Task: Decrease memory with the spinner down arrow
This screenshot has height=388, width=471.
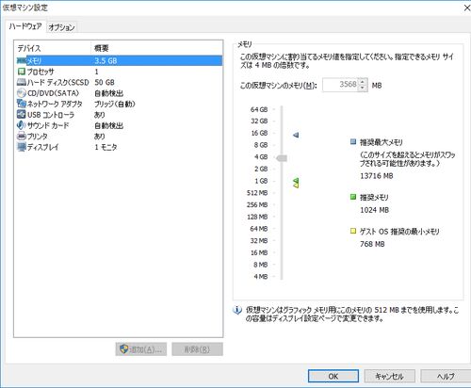Action: (363, 88)
